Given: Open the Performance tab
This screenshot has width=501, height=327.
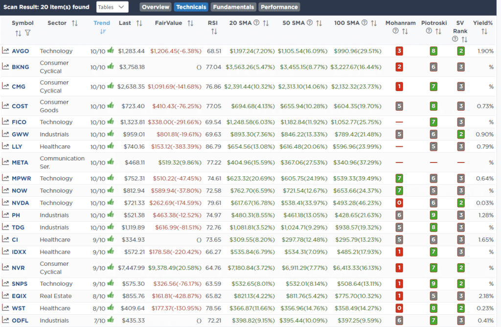Looking at the screenshot, I should coord(279,7).
